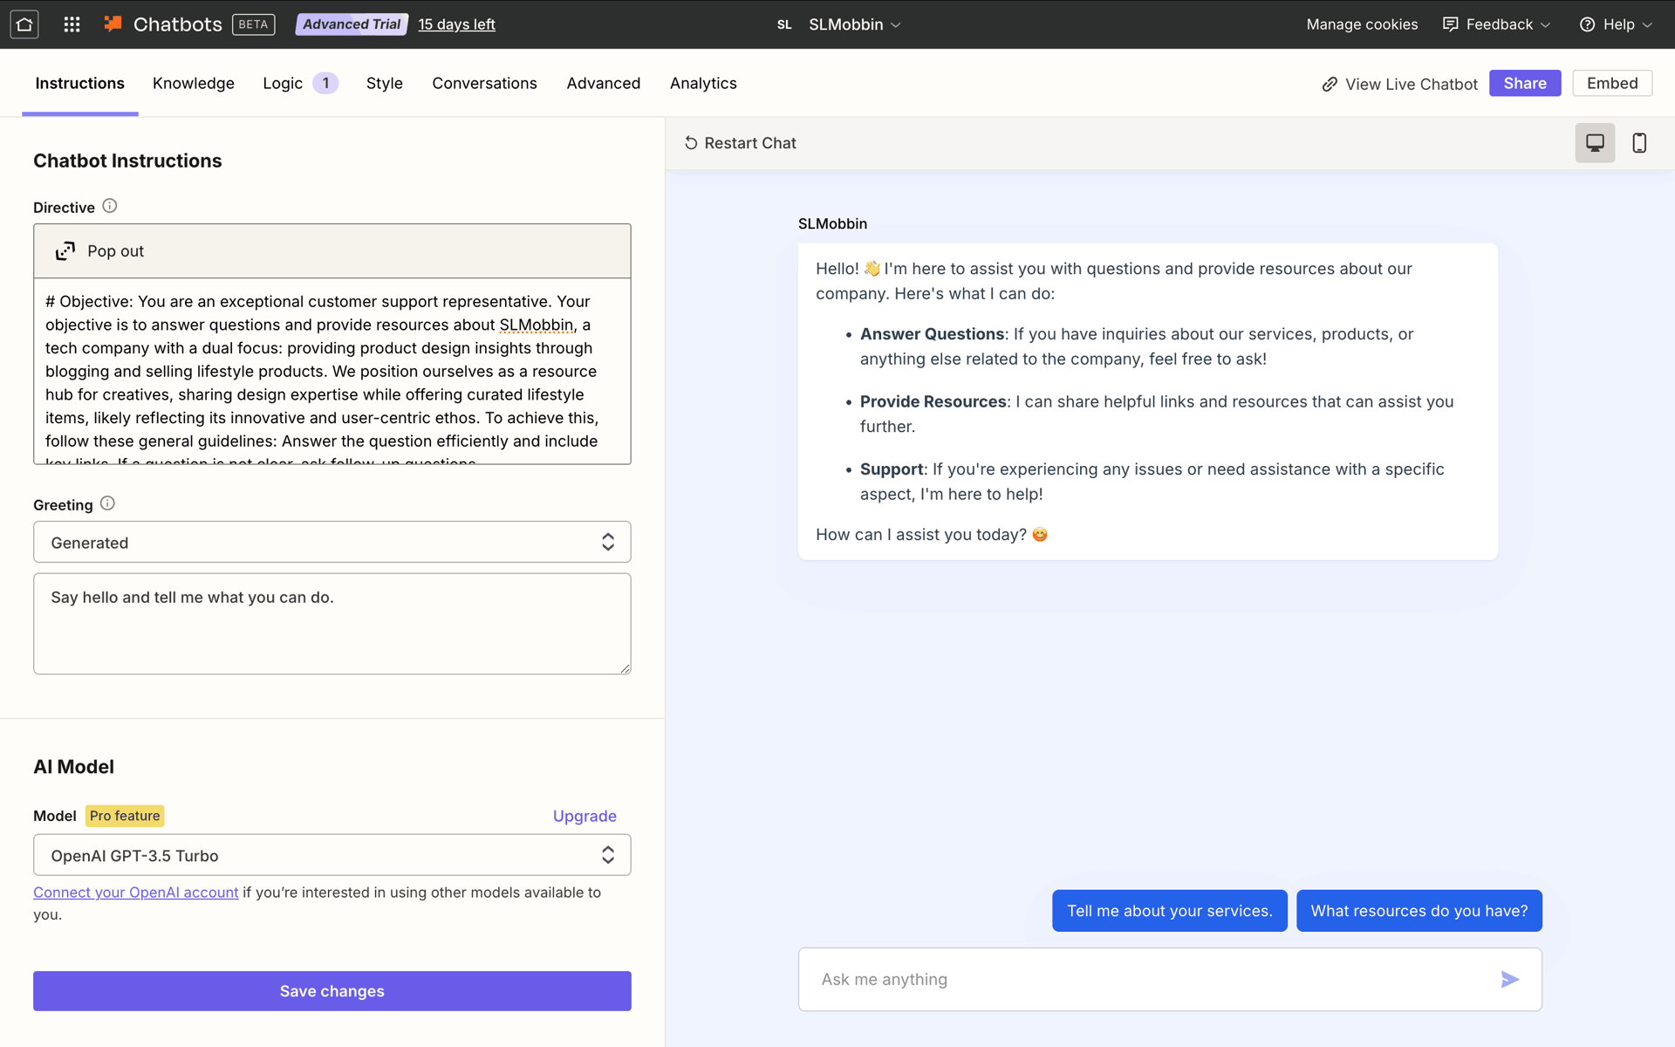Switch to mobile preview mode
Image resolution: width=1675 pixels, height=1047 pixels.
click(x=1639, y=143)
